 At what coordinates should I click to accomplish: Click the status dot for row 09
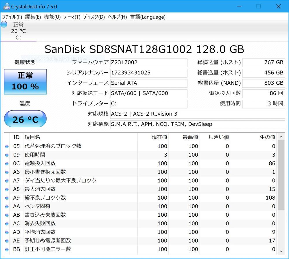pyautogui.click(x=7, y=155)
